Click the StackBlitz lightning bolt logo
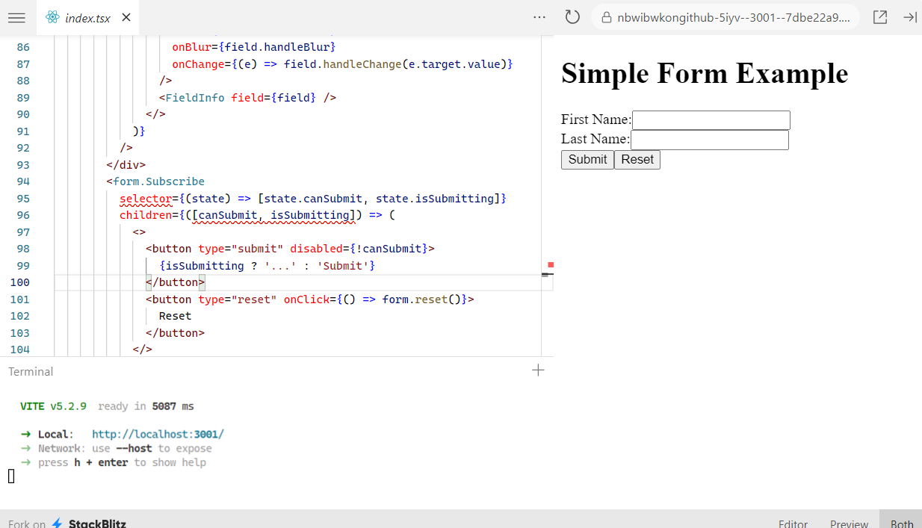Image resolution: width=922 pixels, height=528 pixels. (x=57, y=524)
